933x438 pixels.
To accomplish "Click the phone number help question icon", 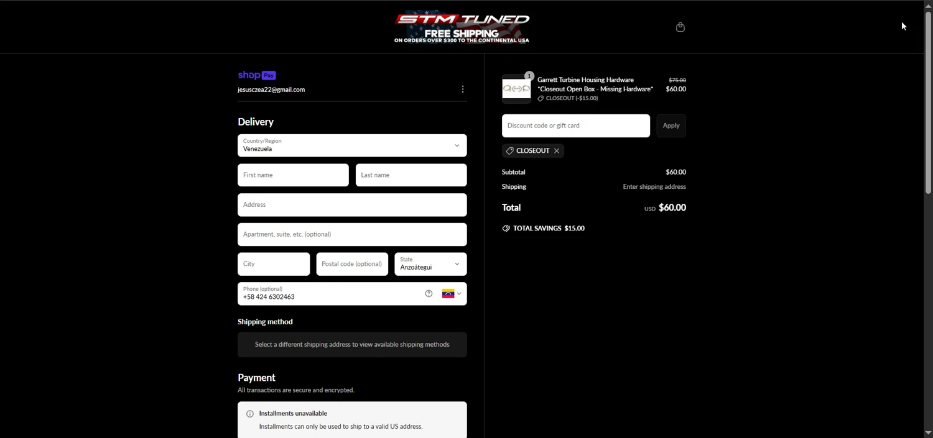I will [429, 294].
